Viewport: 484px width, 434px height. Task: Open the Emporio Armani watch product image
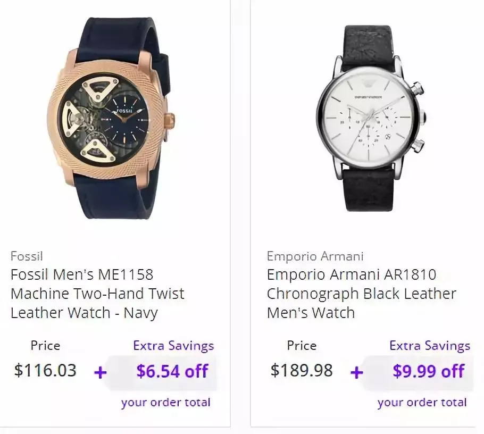[x=371, y=118]
